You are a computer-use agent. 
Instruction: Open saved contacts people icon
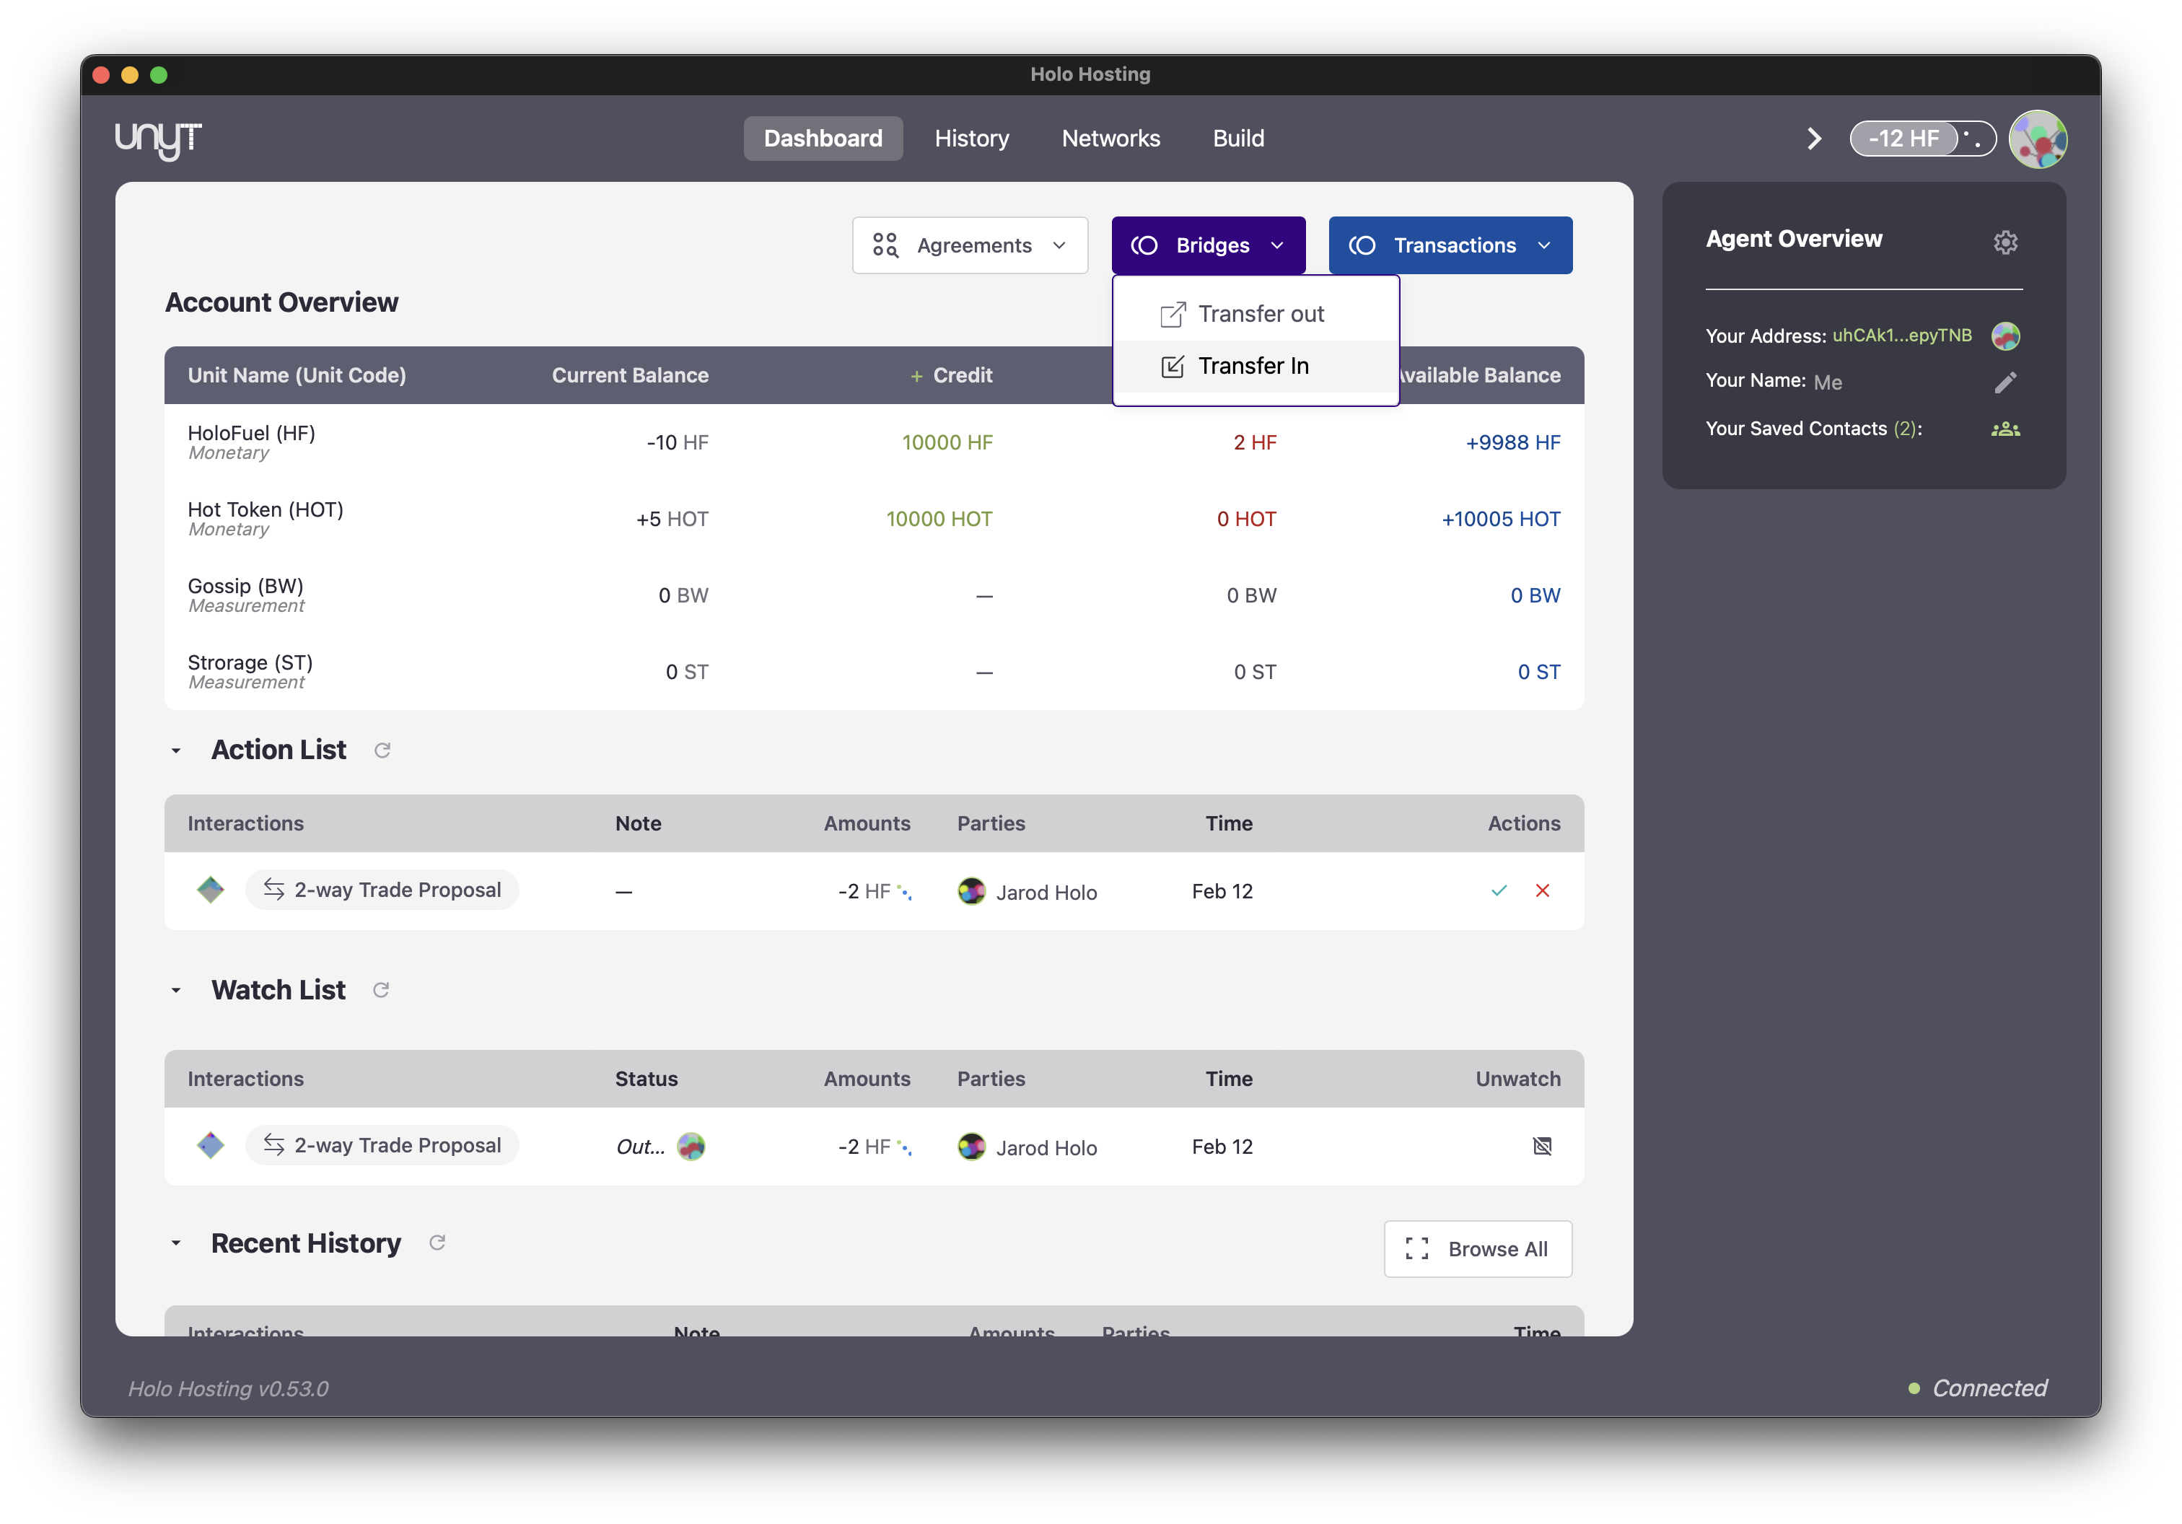pos(2005,429)
